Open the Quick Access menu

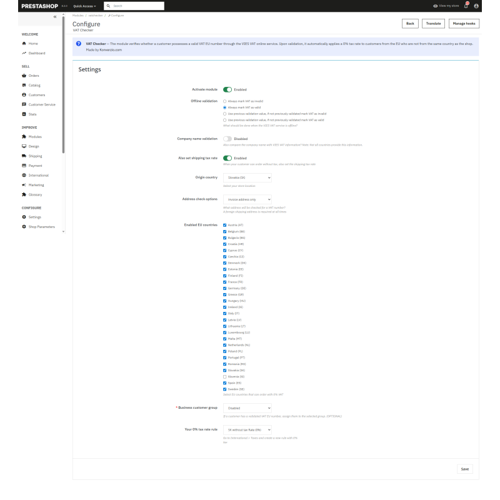coord(84,6)
